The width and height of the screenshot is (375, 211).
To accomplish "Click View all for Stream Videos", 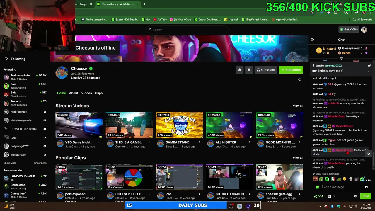I will [x=298, y=106].
